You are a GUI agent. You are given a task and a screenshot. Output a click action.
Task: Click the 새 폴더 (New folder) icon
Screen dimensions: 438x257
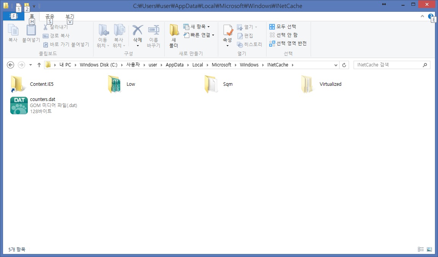click(x=174, y=30)
